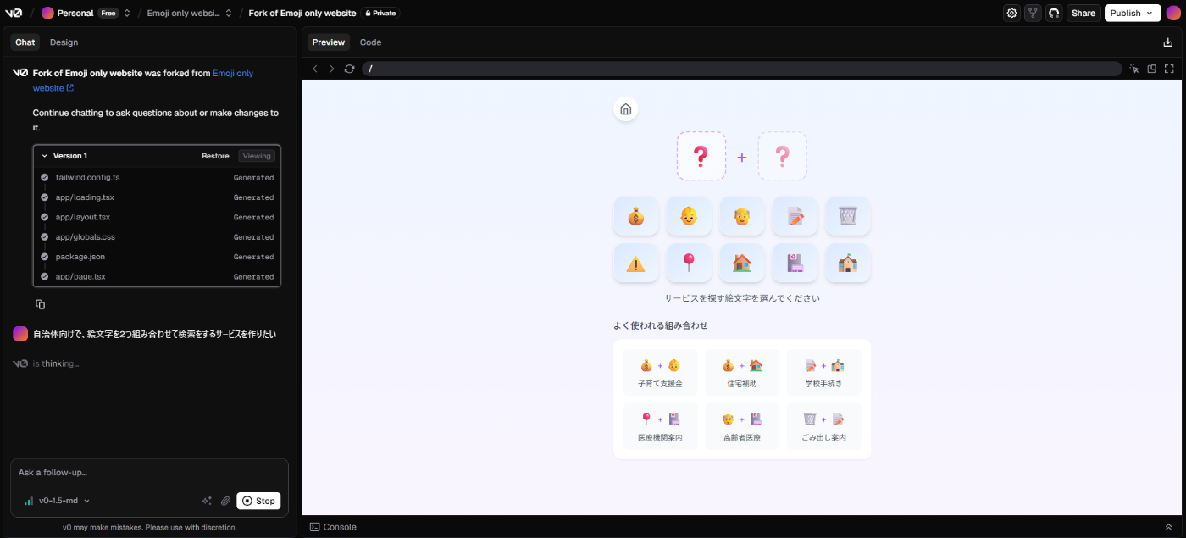The image size is (1186, 538).
Task: Select the app/loading.tsx file row
Action: coord(157,197)
